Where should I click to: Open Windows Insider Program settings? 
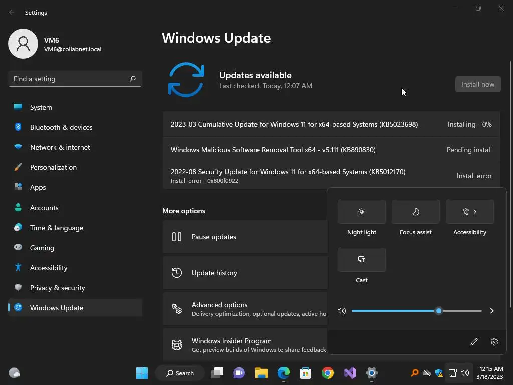244,345
